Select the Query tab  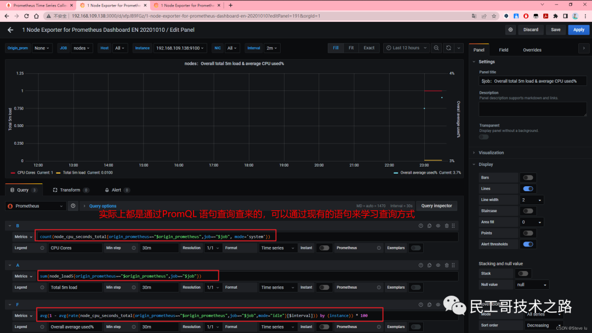point(24,190)
